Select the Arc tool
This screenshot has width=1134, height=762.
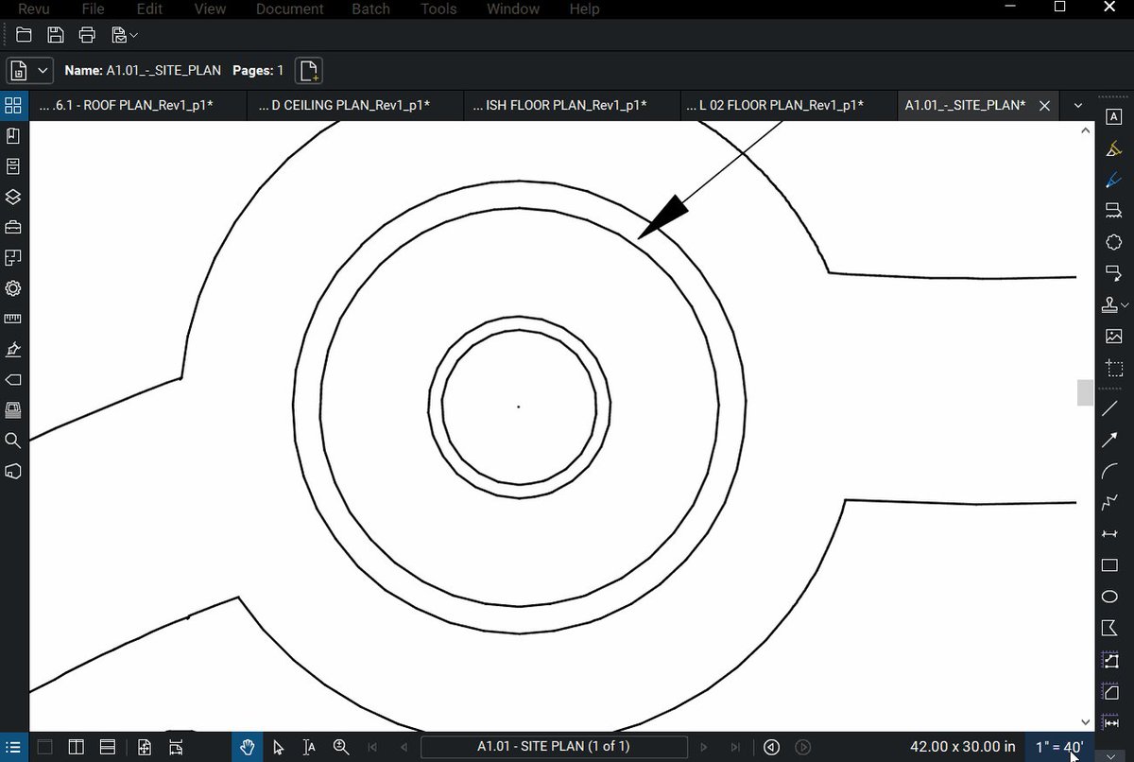[x=1110, y=472]
